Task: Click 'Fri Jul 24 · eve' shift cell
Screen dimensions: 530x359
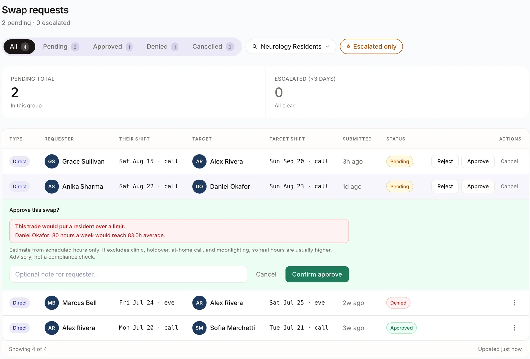Action: pyautogui.click(x=147, y=303)
